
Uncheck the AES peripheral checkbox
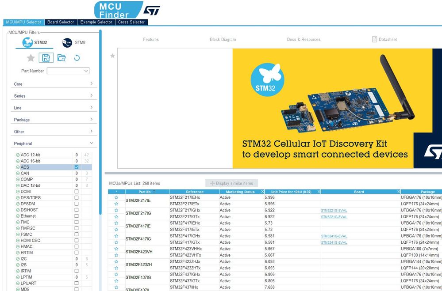click(77, 167)
